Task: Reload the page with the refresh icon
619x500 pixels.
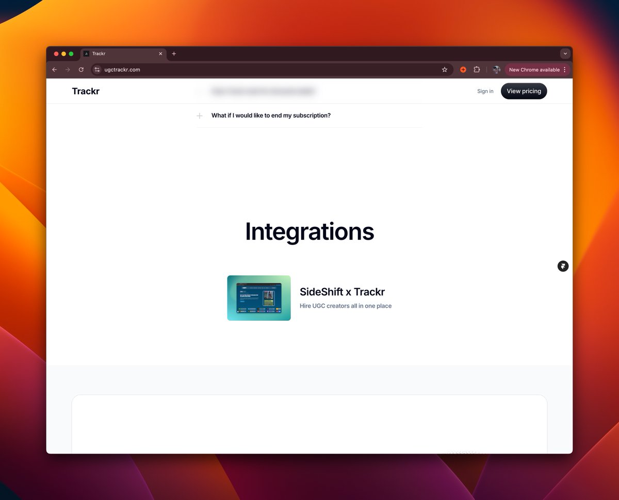Action: (81, 70)
